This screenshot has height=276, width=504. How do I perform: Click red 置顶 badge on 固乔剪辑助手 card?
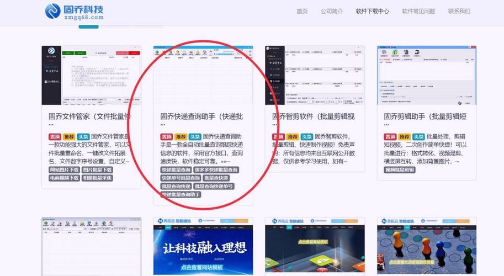(390, 137)
